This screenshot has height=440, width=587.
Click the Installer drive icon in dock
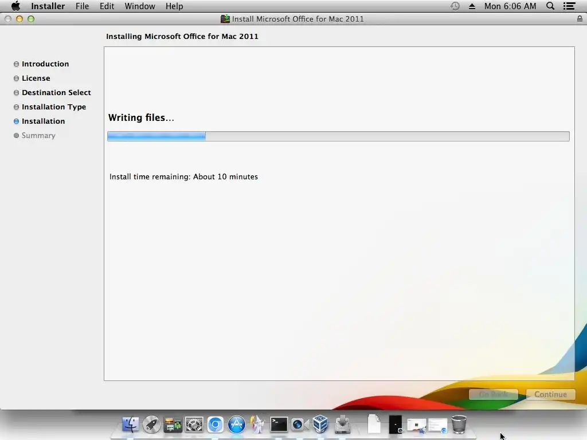coord(342,425)
